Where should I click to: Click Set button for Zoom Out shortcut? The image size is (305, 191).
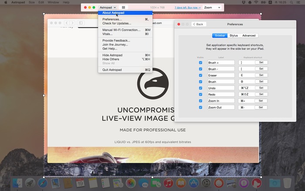[x=261, y=107]
